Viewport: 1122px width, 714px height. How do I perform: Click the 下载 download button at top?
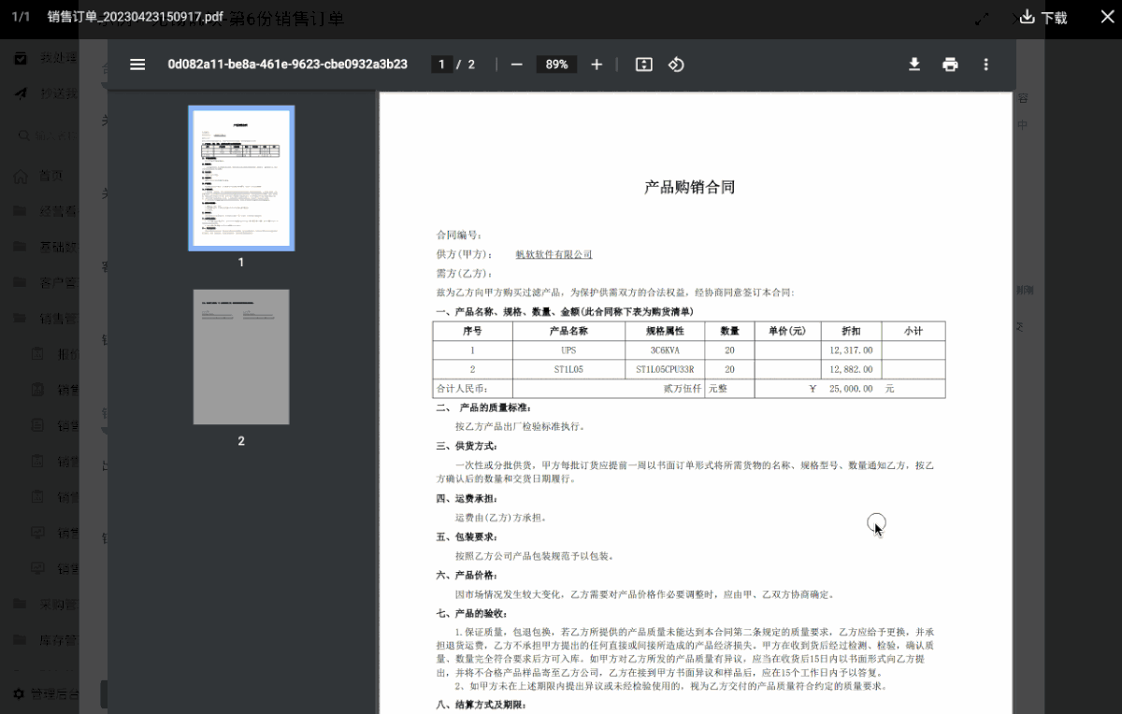1043,17
